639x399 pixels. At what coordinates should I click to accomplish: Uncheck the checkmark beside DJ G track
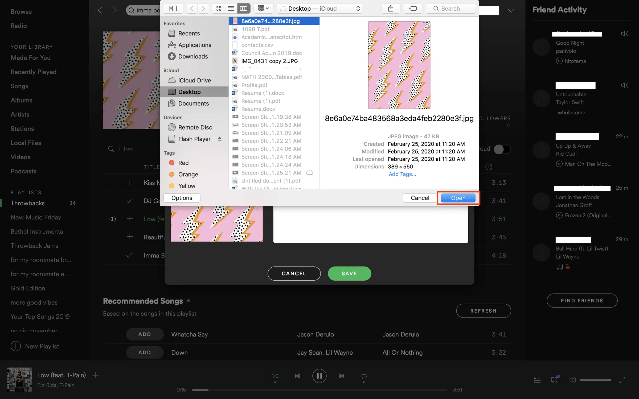pyautogui.click(x=130, y=201)
